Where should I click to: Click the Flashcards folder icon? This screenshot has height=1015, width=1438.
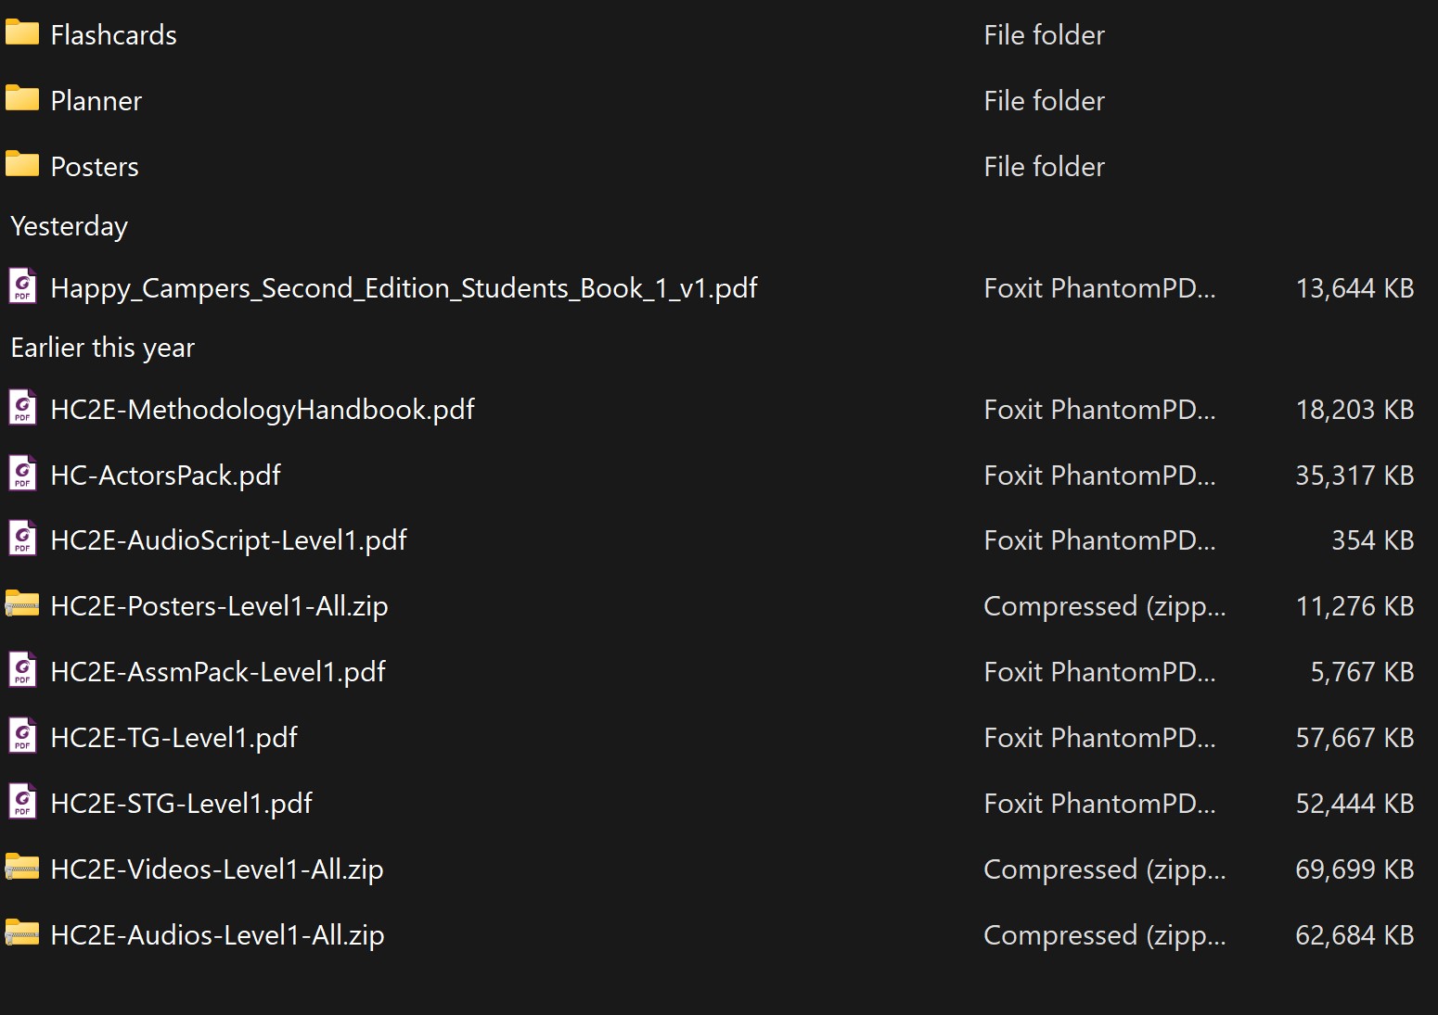pyautogui.click(x=22, y=34)
